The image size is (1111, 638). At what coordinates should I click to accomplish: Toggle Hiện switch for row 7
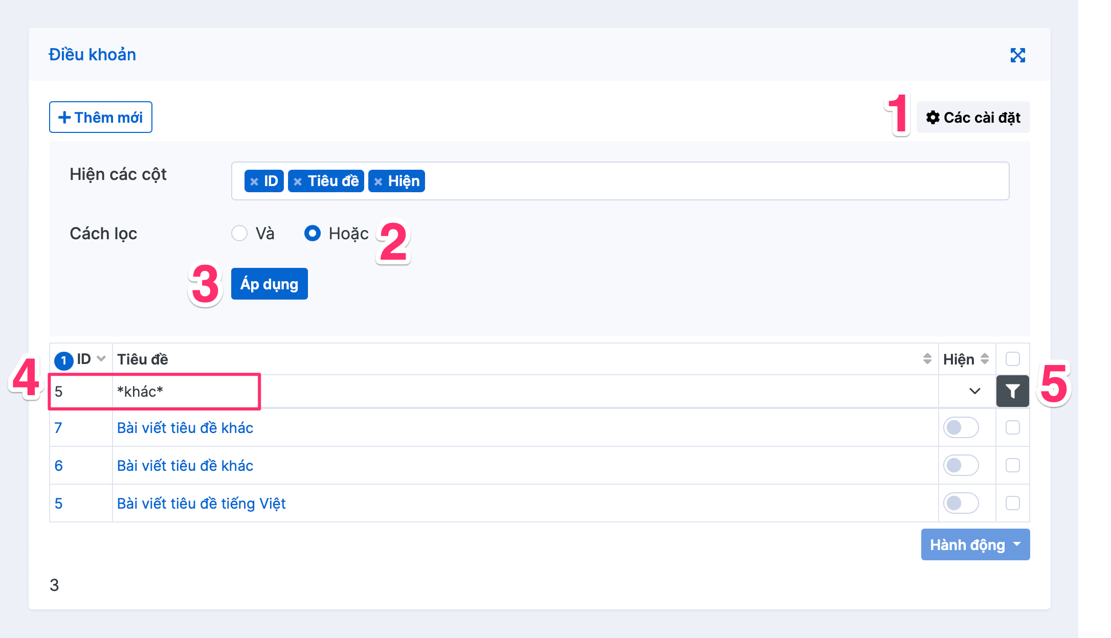pyautogui.click(x=961, y=427)
